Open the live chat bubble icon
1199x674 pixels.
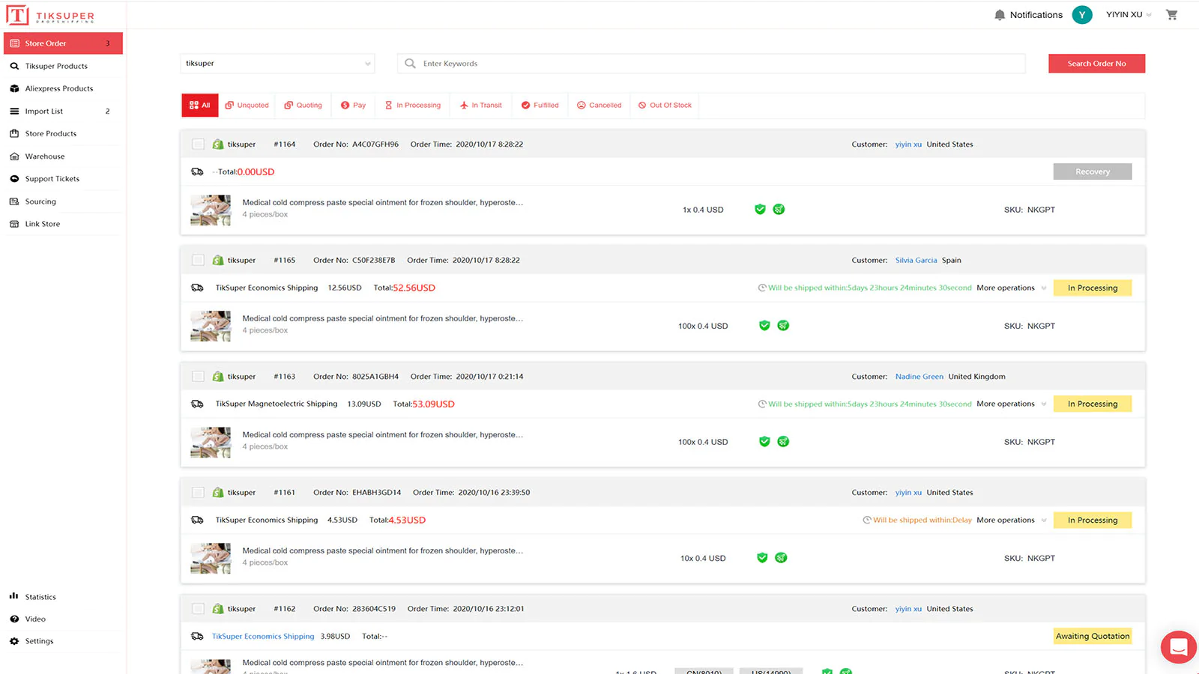coord(1179,647)
